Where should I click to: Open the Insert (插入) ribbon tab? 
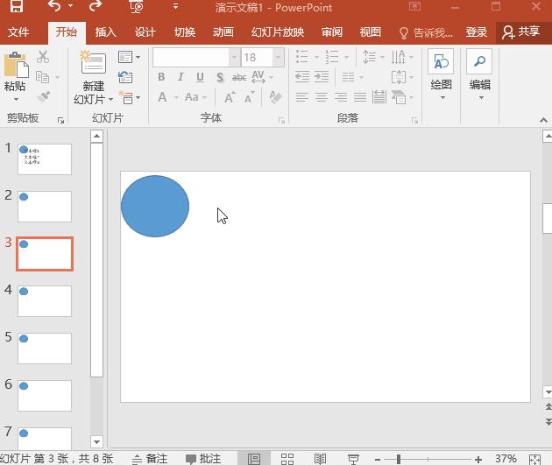click(x=105, y=32)
